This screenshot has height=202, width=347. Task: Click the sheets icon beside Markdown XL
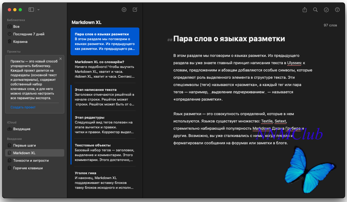point(10,153)
